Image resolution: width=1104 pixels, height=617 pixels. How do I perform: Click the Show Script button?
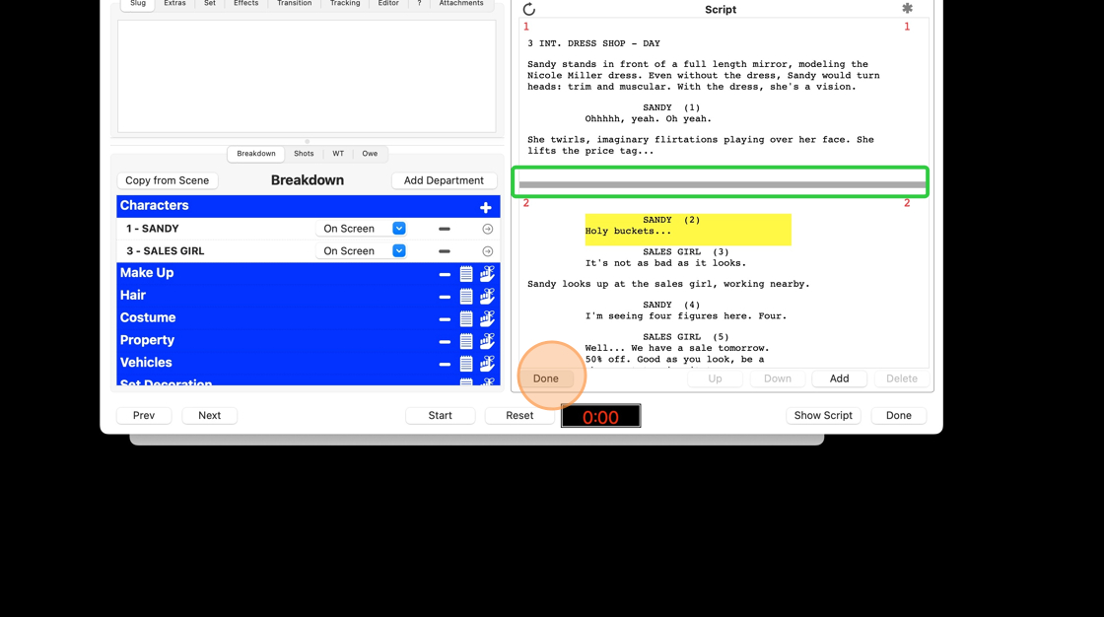click(x=823, y=416)
